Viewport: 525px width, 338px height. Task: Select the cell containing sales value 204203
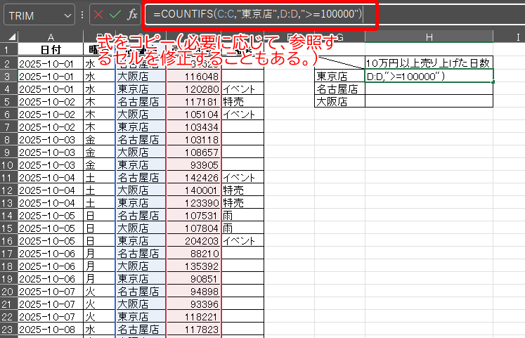click(x=193, y=240)
